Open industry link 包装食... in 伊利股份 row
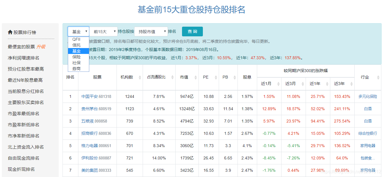The width and height of the screenshot is (384, 177). 368,158
